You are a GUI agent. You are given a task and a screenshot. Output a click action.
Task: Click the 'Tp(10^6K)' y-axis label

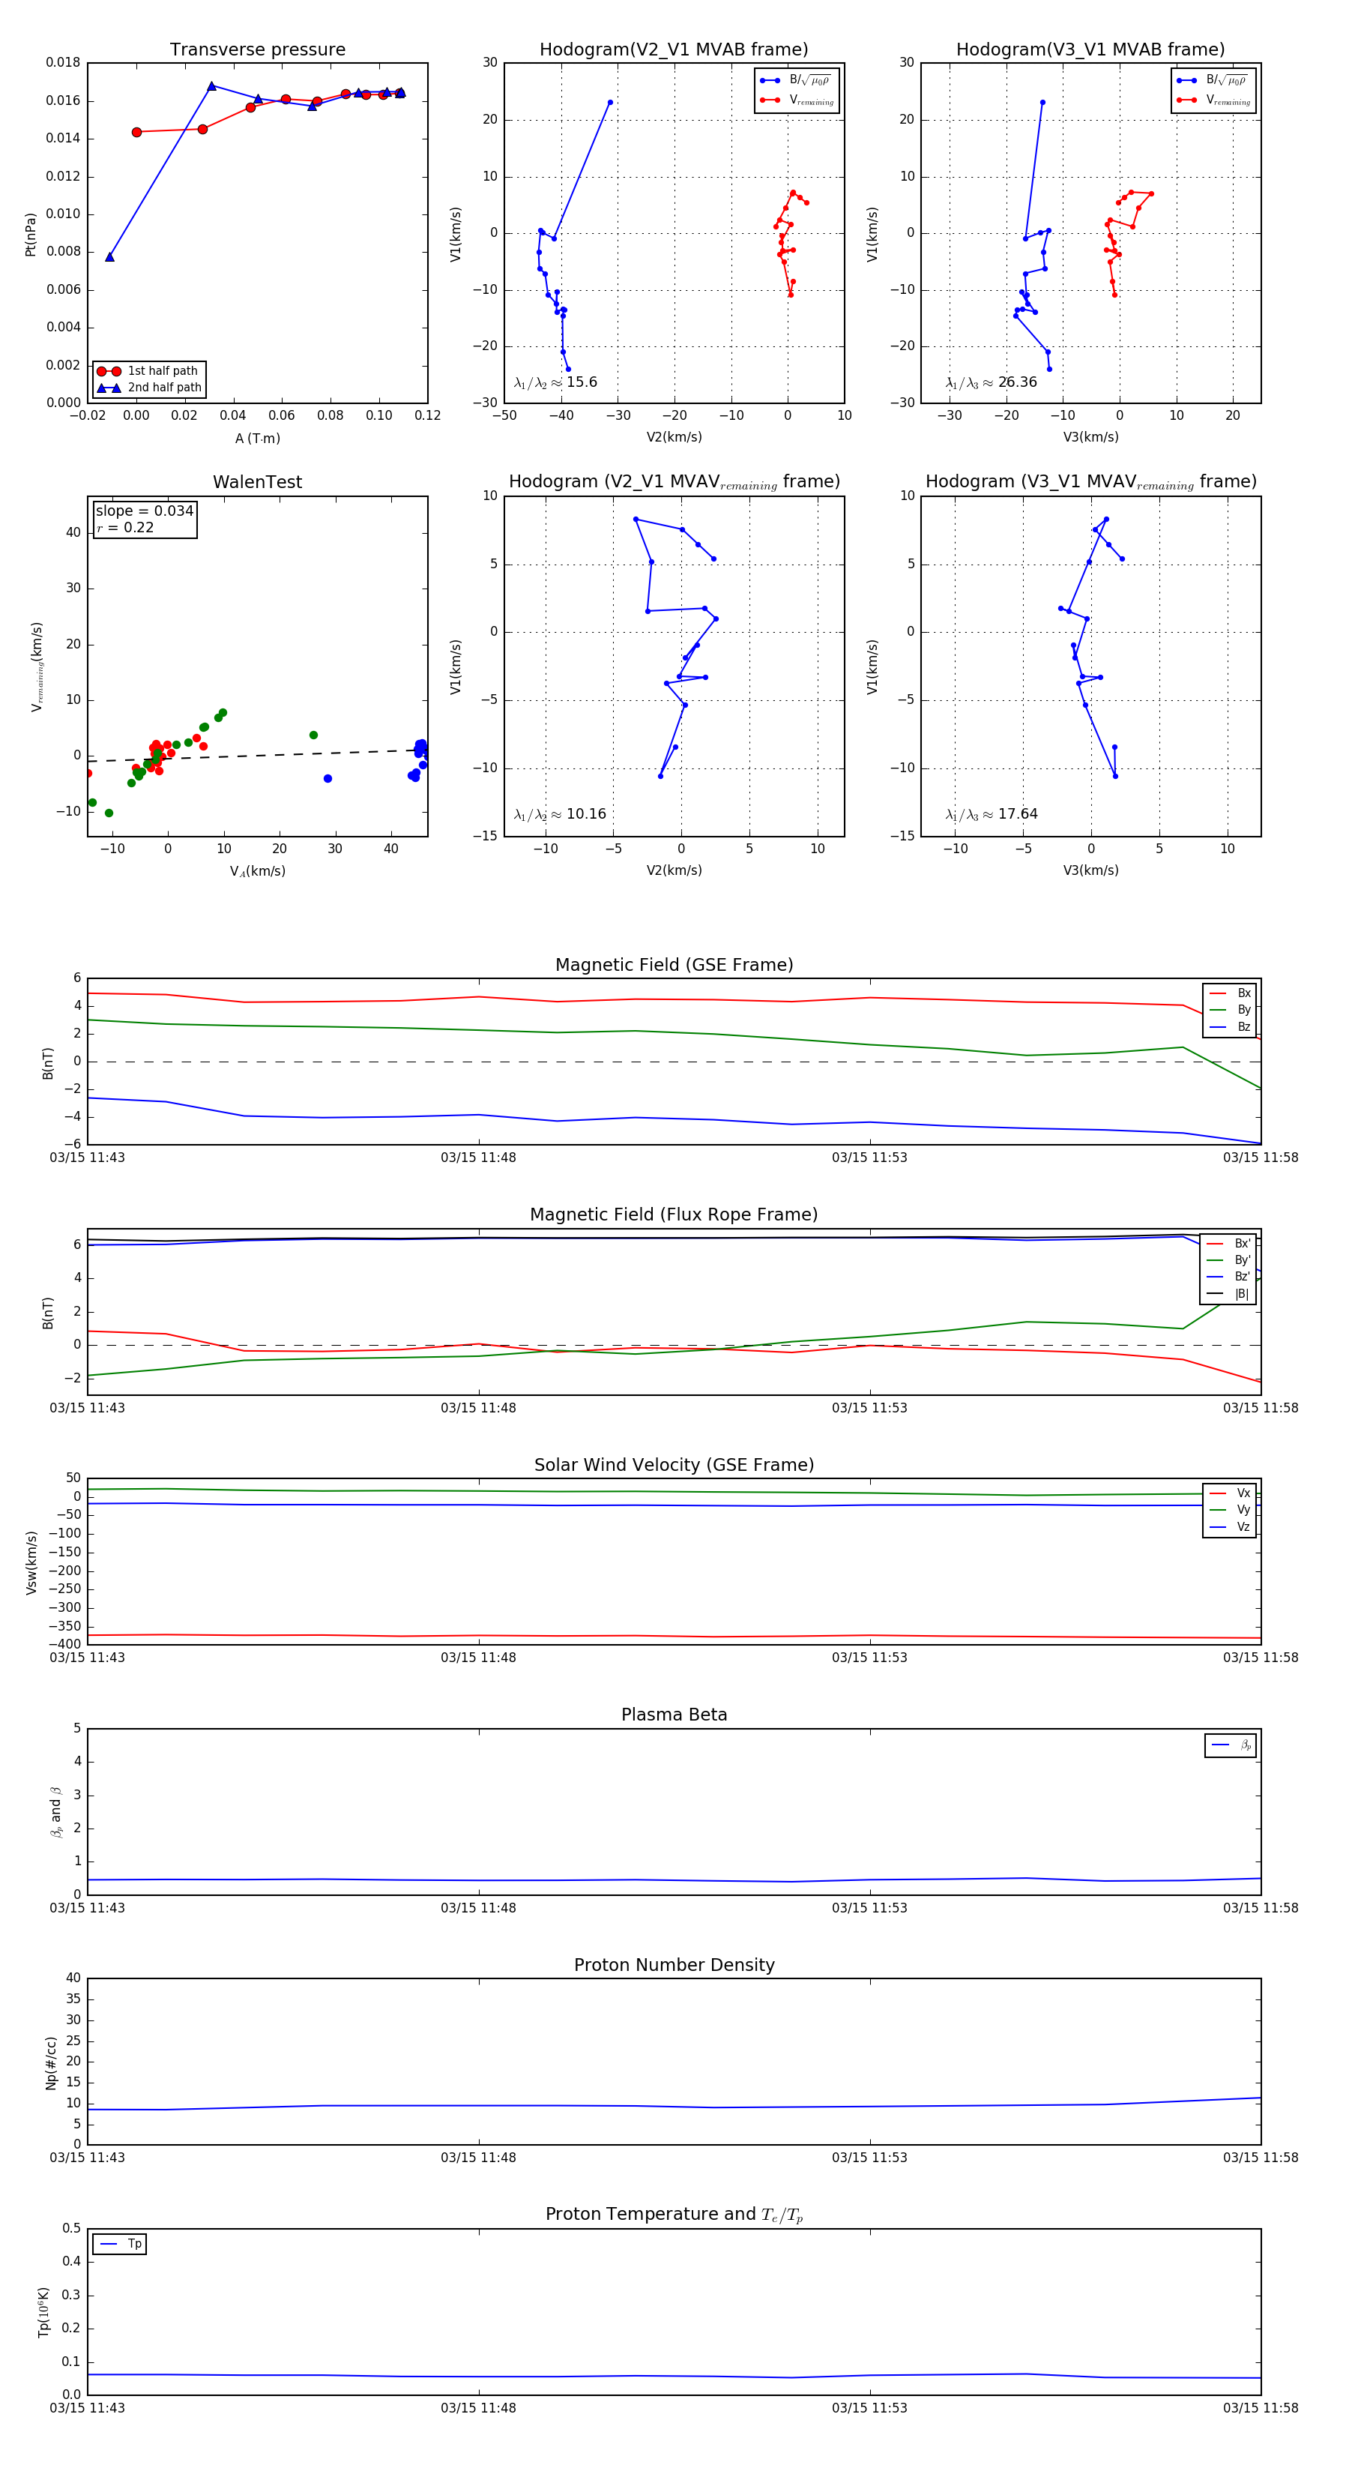pyautogui.click(x=43, y=2313)
